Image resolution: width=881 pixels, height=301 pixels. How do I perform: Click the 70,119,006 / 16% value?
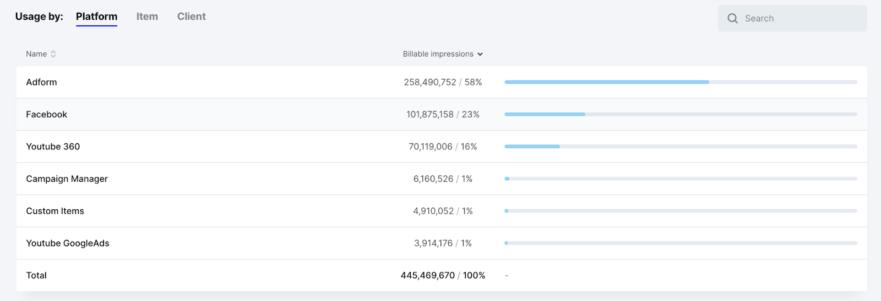(x=443, y=147)
